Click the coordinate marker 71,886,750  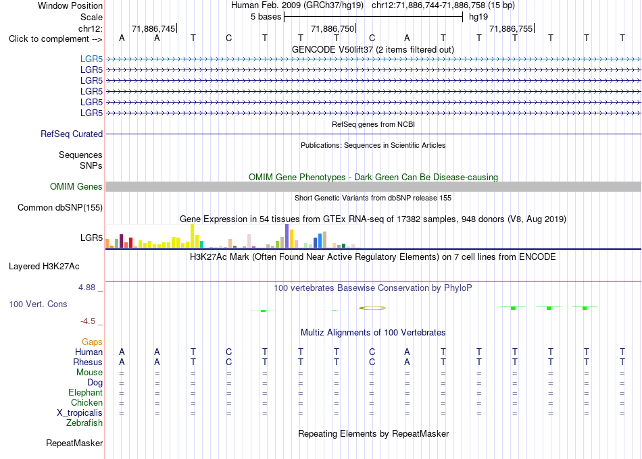pos(332,28)
